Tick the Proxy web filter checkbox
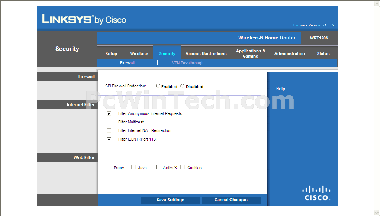Image resolution: width=380 pixels, height=216 pixels. [109, 167]
